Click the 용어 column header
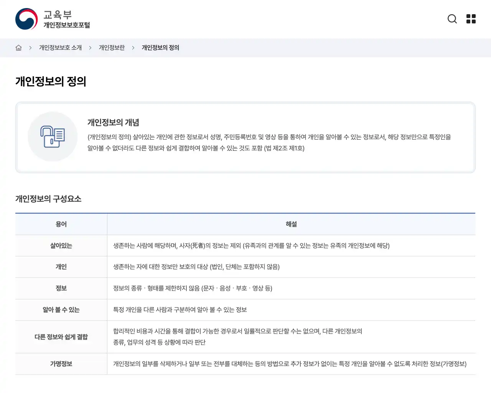This screenshot has height=393, width=491. 61,224
